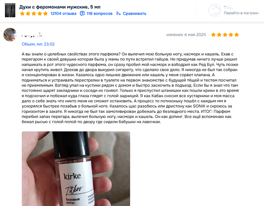264x206 pixels.
Task: Click the reviewer's name
Action: point(32,35)
